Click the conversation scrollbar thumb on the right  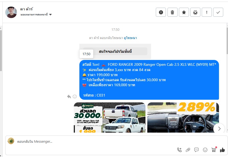pyautogui.click(x=227, y=41)
